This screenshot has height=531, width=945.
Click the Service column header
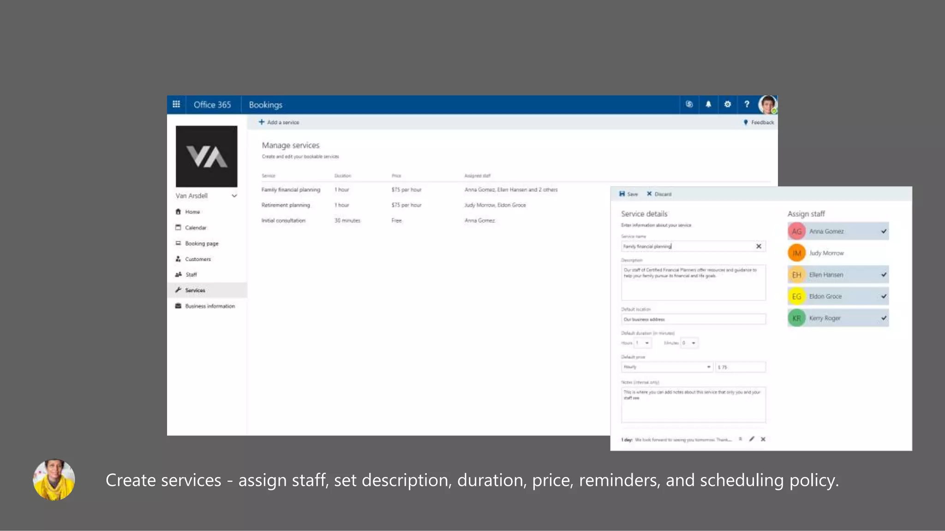coord(268,176)
